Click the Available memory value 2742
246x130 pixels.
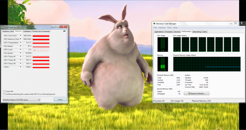[x=178, y=82]
